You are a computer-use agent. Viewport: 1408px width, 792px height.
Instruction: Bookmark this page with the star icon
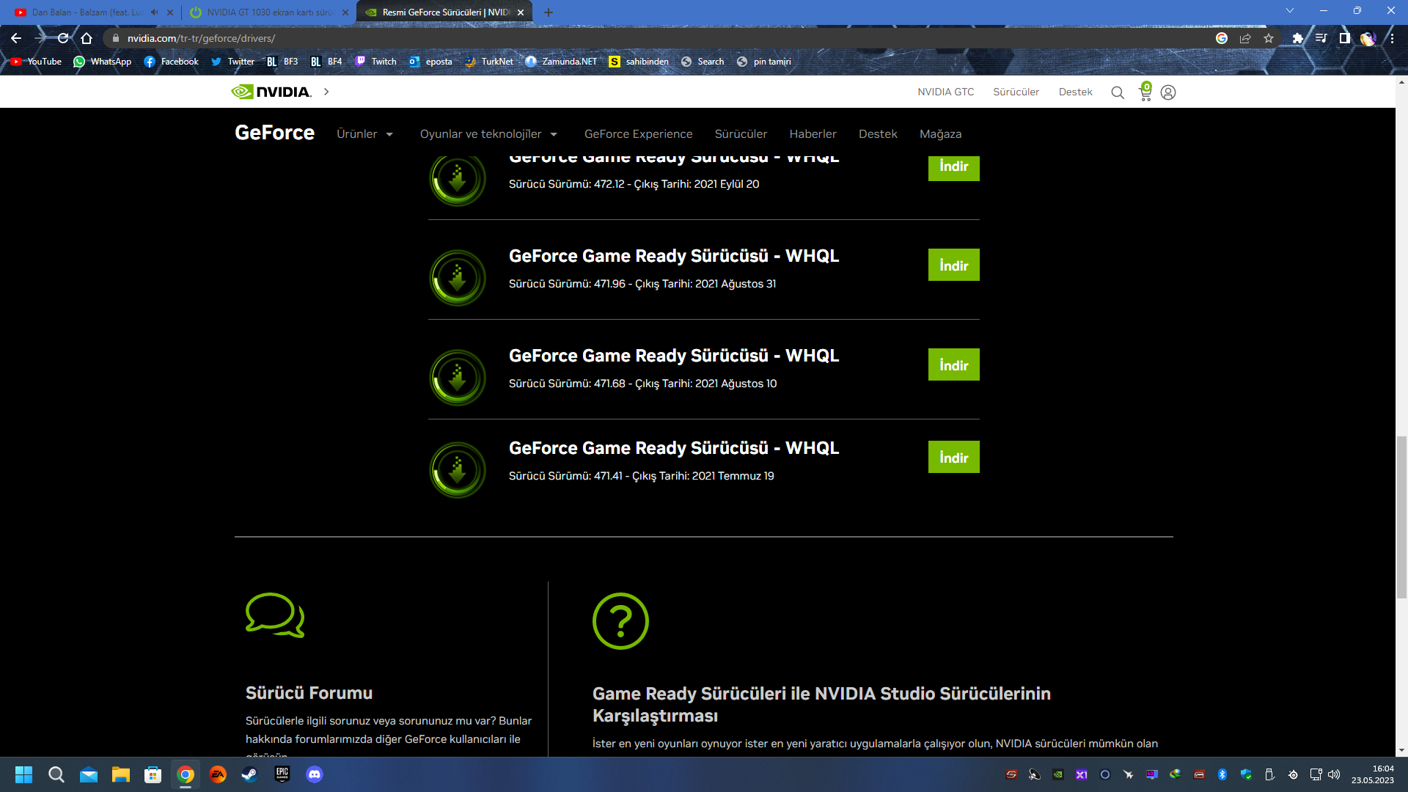[1269, 38]
